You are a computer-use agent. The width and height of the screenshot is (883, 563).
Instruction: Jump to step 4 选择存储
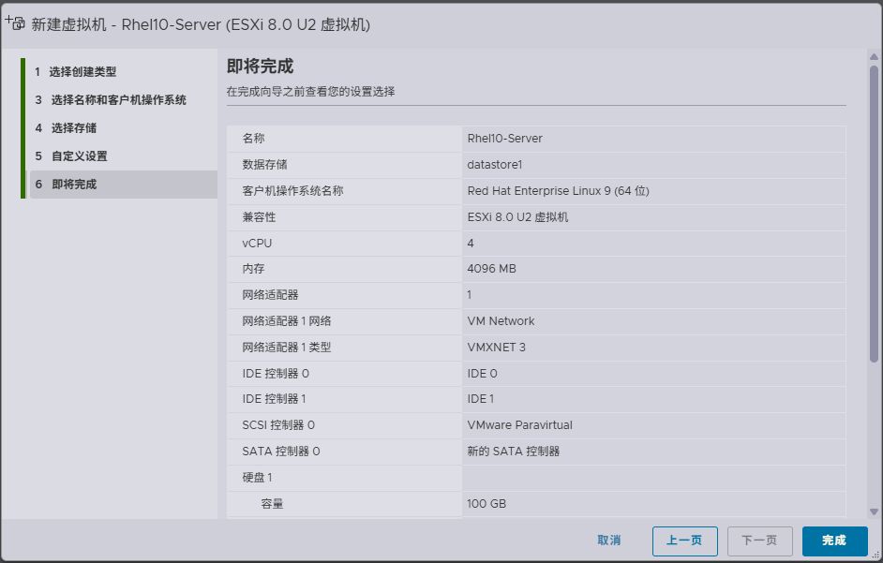pyautogui.click(x=73, y=128)
